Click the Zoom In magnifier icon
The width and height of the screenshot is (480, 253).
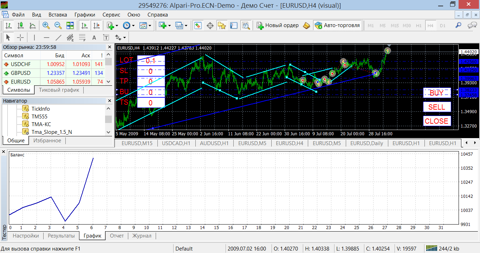click(46, 25)
